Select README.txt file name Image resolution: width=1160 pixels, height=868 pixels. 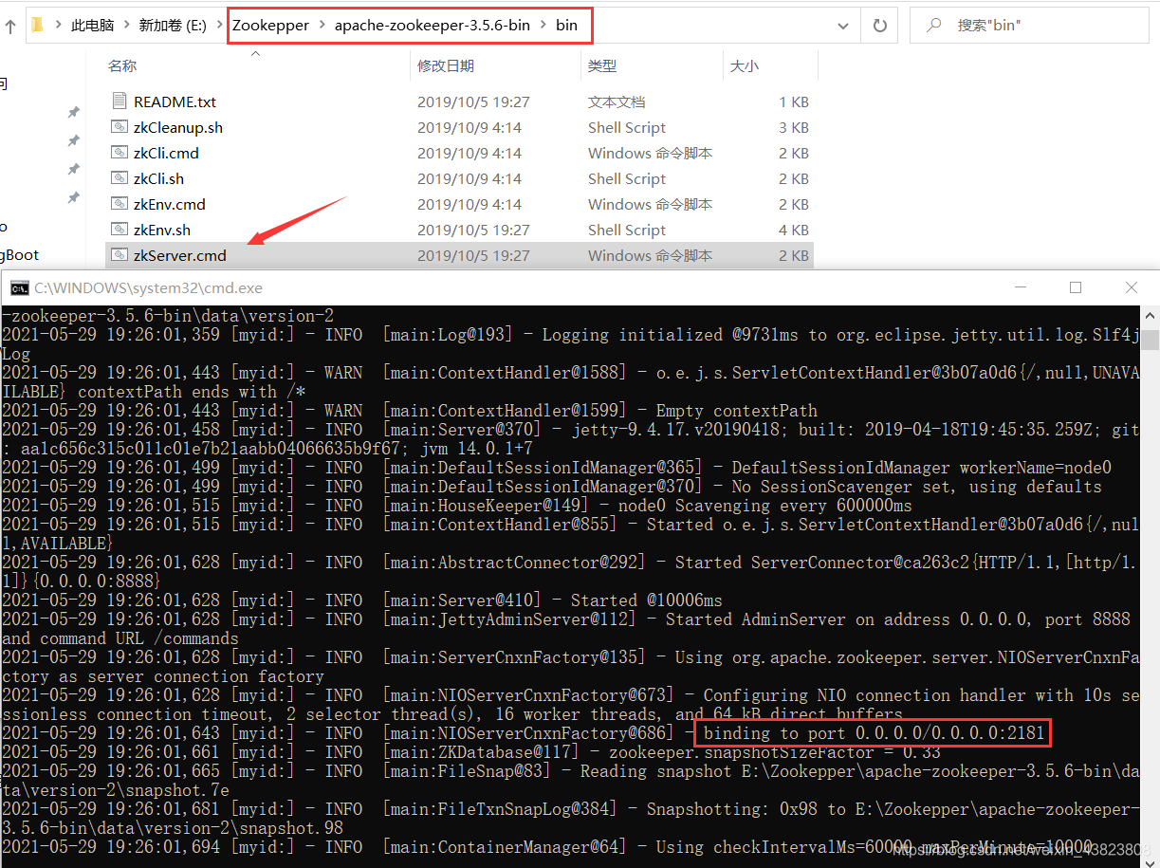pyautogui.click(x=175, y=102)
